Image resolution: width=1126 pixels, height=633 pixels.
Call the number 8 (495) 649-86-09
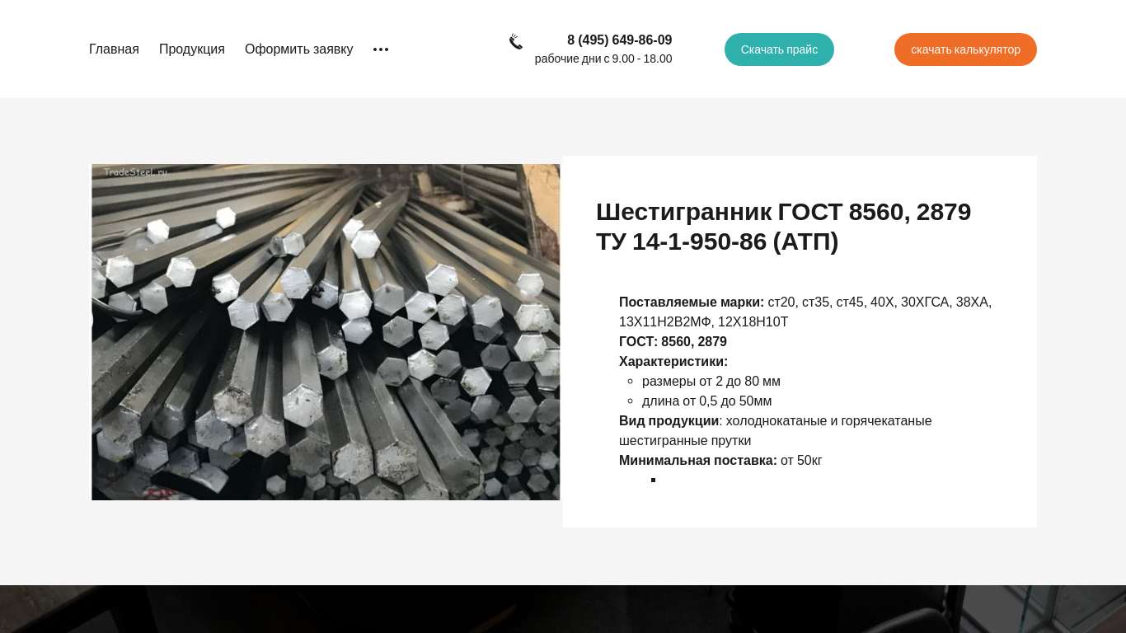click(x=619, y=40)
